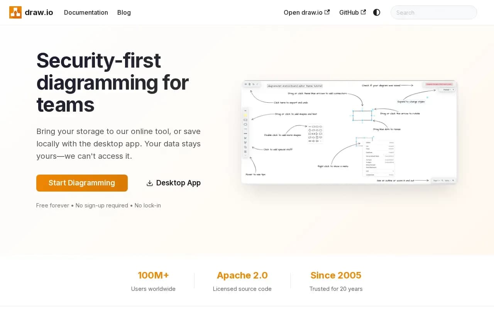Click the external-link icon beside Open draw.io

[327, 12]
